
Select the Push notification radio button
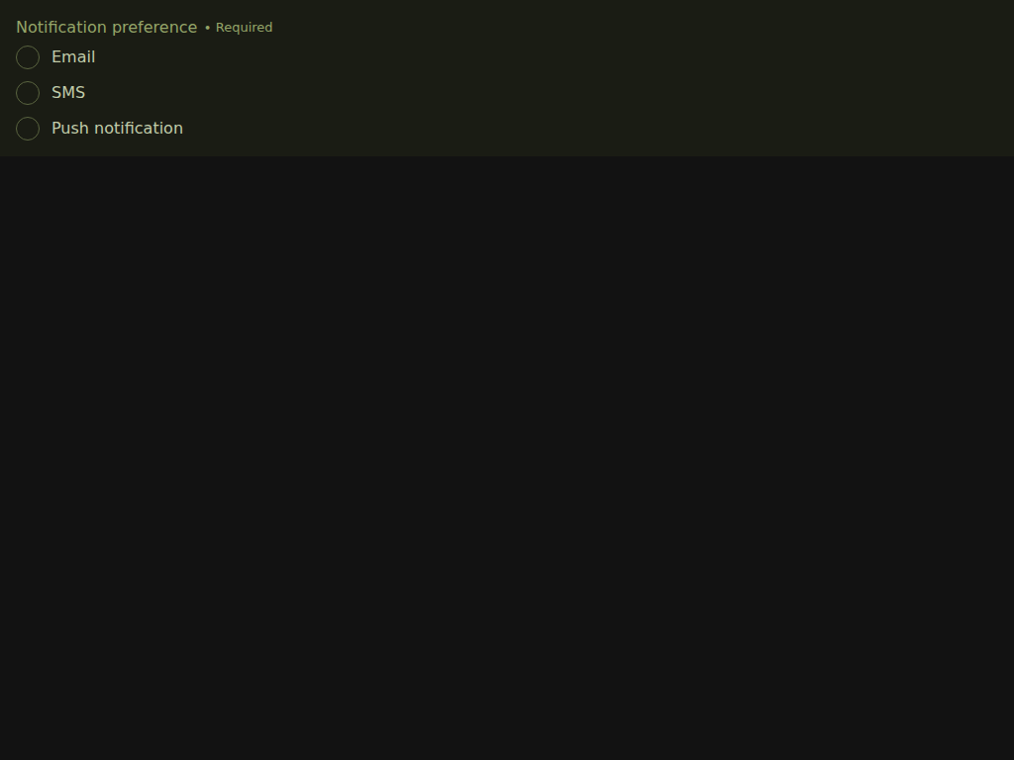[28, 129]
